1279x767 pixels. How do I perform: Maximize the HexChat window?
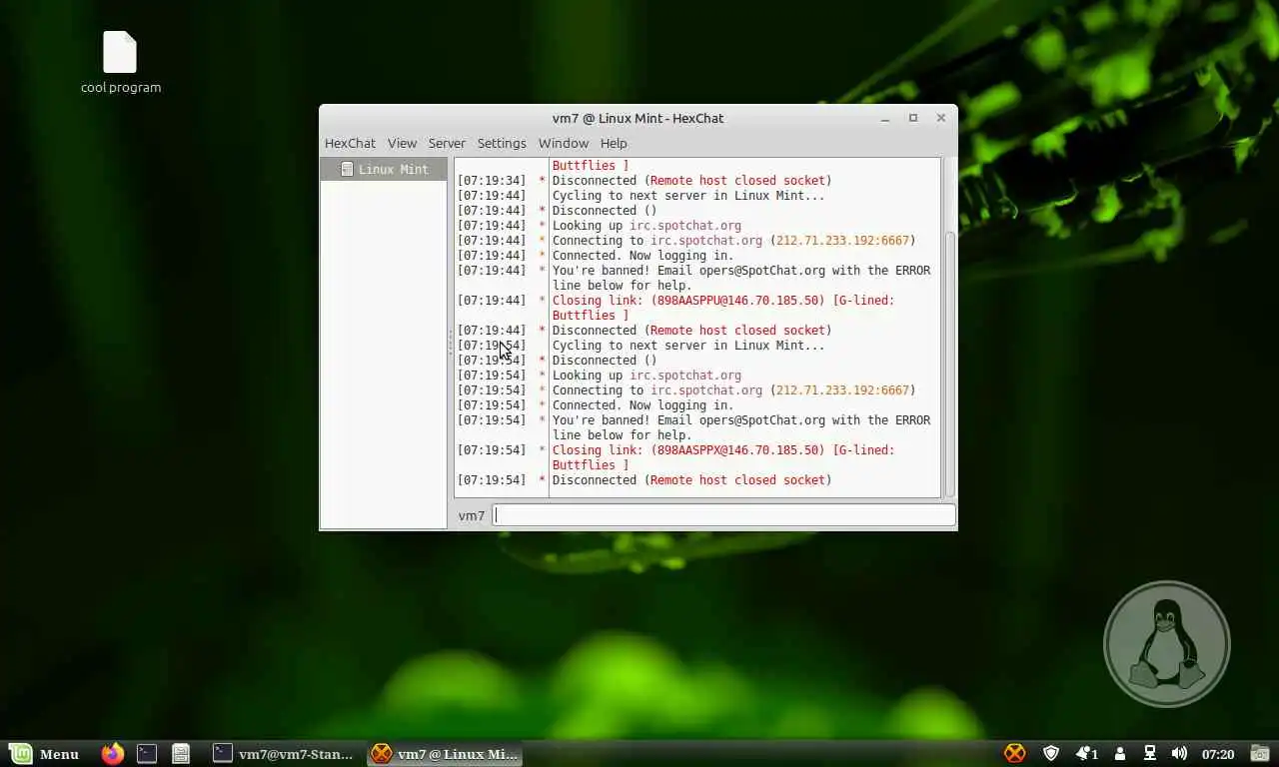coord(912,118)
